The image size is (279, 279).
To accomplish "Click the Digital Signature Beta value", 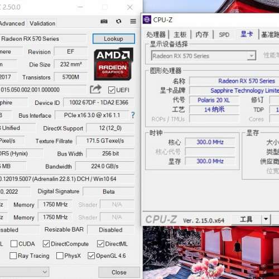I will [x=109, y=191].
